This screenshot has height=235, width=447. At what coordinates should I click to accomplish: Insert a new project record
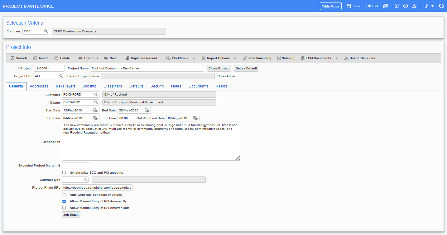[41, 58]
